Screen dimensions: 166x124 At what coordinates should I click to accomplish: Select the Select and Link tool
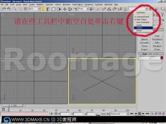[x=15, y=9]
